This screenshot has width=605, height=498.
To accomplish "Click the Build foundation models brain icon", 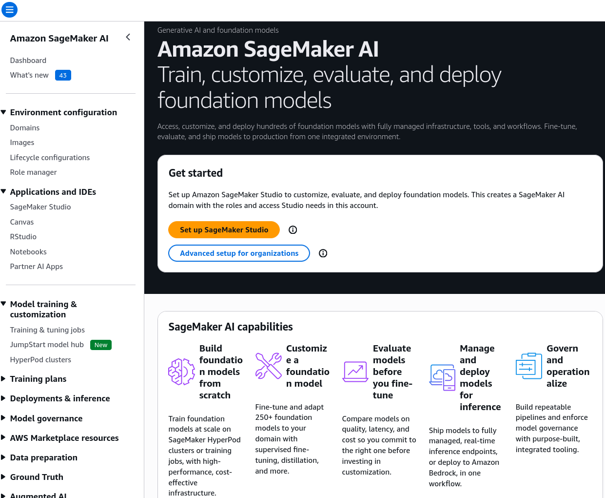I will pos(181,372).
